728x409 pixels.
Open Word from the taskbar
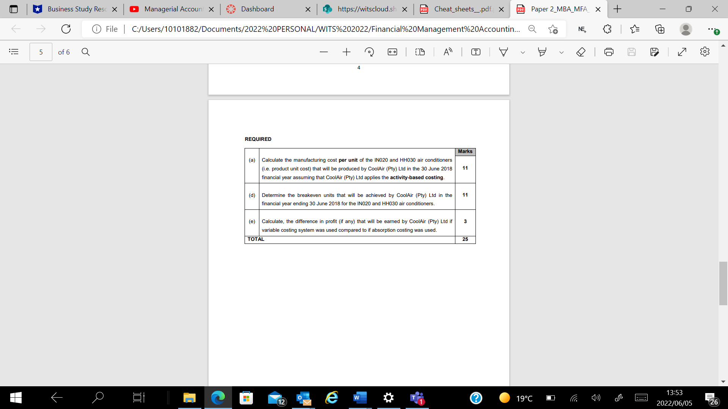pyautogui.click(x=360, y=398)
